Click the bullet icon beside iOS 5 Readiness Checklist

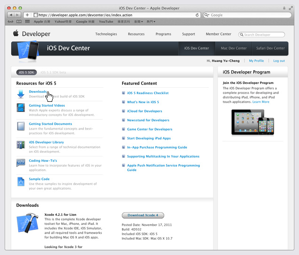tap(123, 93)
